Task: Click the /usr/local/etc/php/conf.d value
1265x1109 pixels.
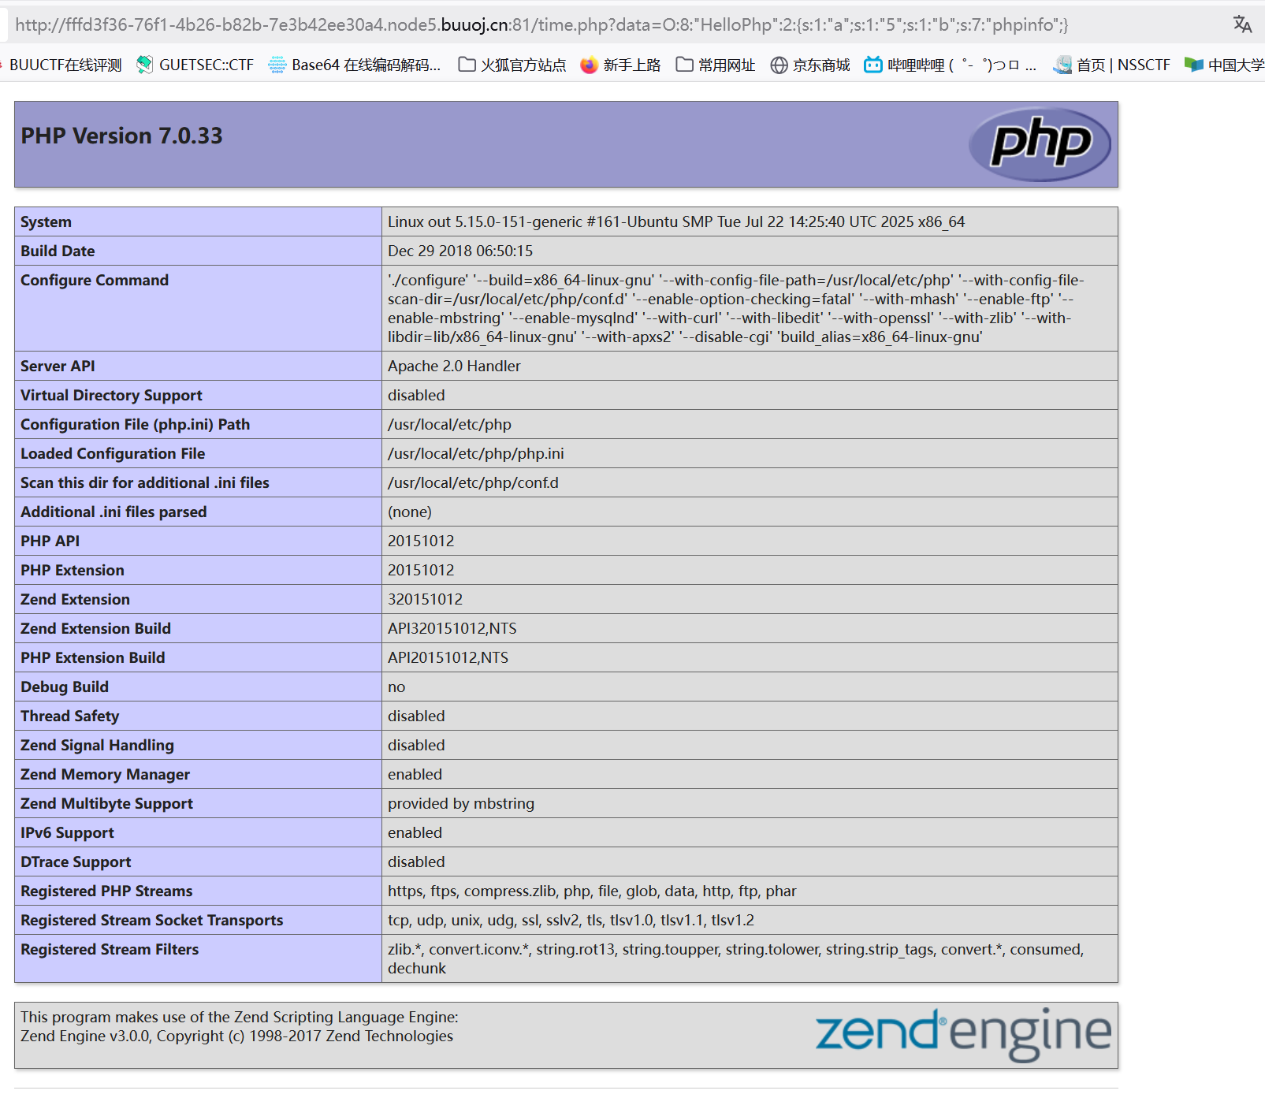Action: click(x=473, y=482)
